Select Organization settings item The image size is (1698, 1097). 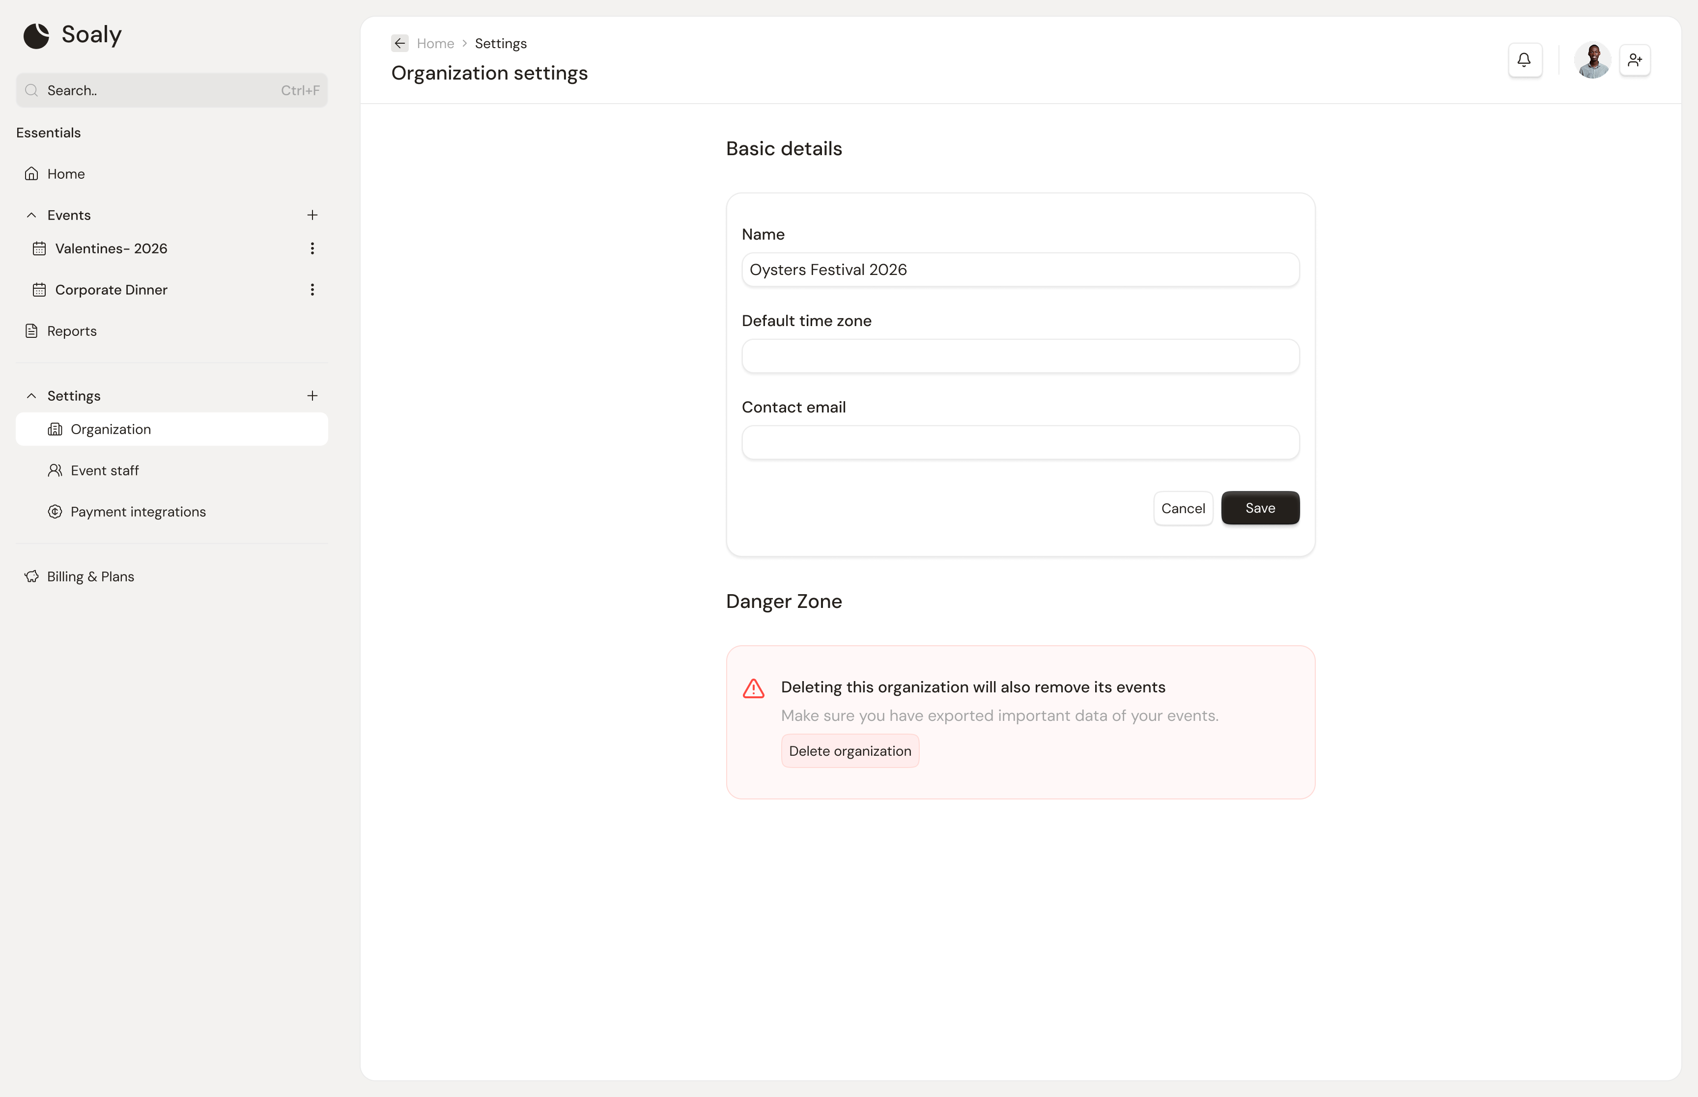pos(172,429)
